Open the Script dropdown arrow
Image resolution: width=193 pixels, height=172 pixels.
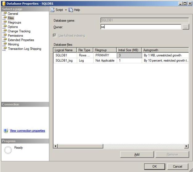pyautogui.click(x=66, y=10)
